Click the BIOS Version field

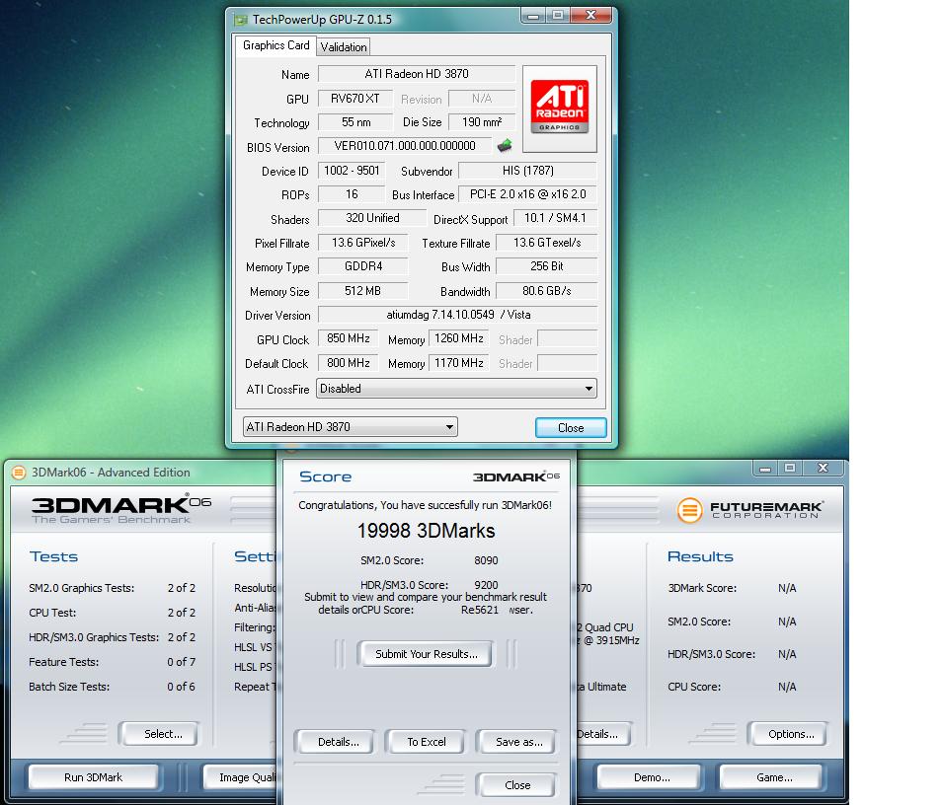(404, 146)
